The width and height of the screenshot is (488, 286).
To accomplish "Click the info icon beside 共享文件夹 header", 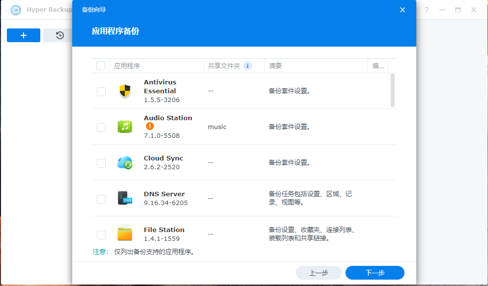I will point(248,66).
